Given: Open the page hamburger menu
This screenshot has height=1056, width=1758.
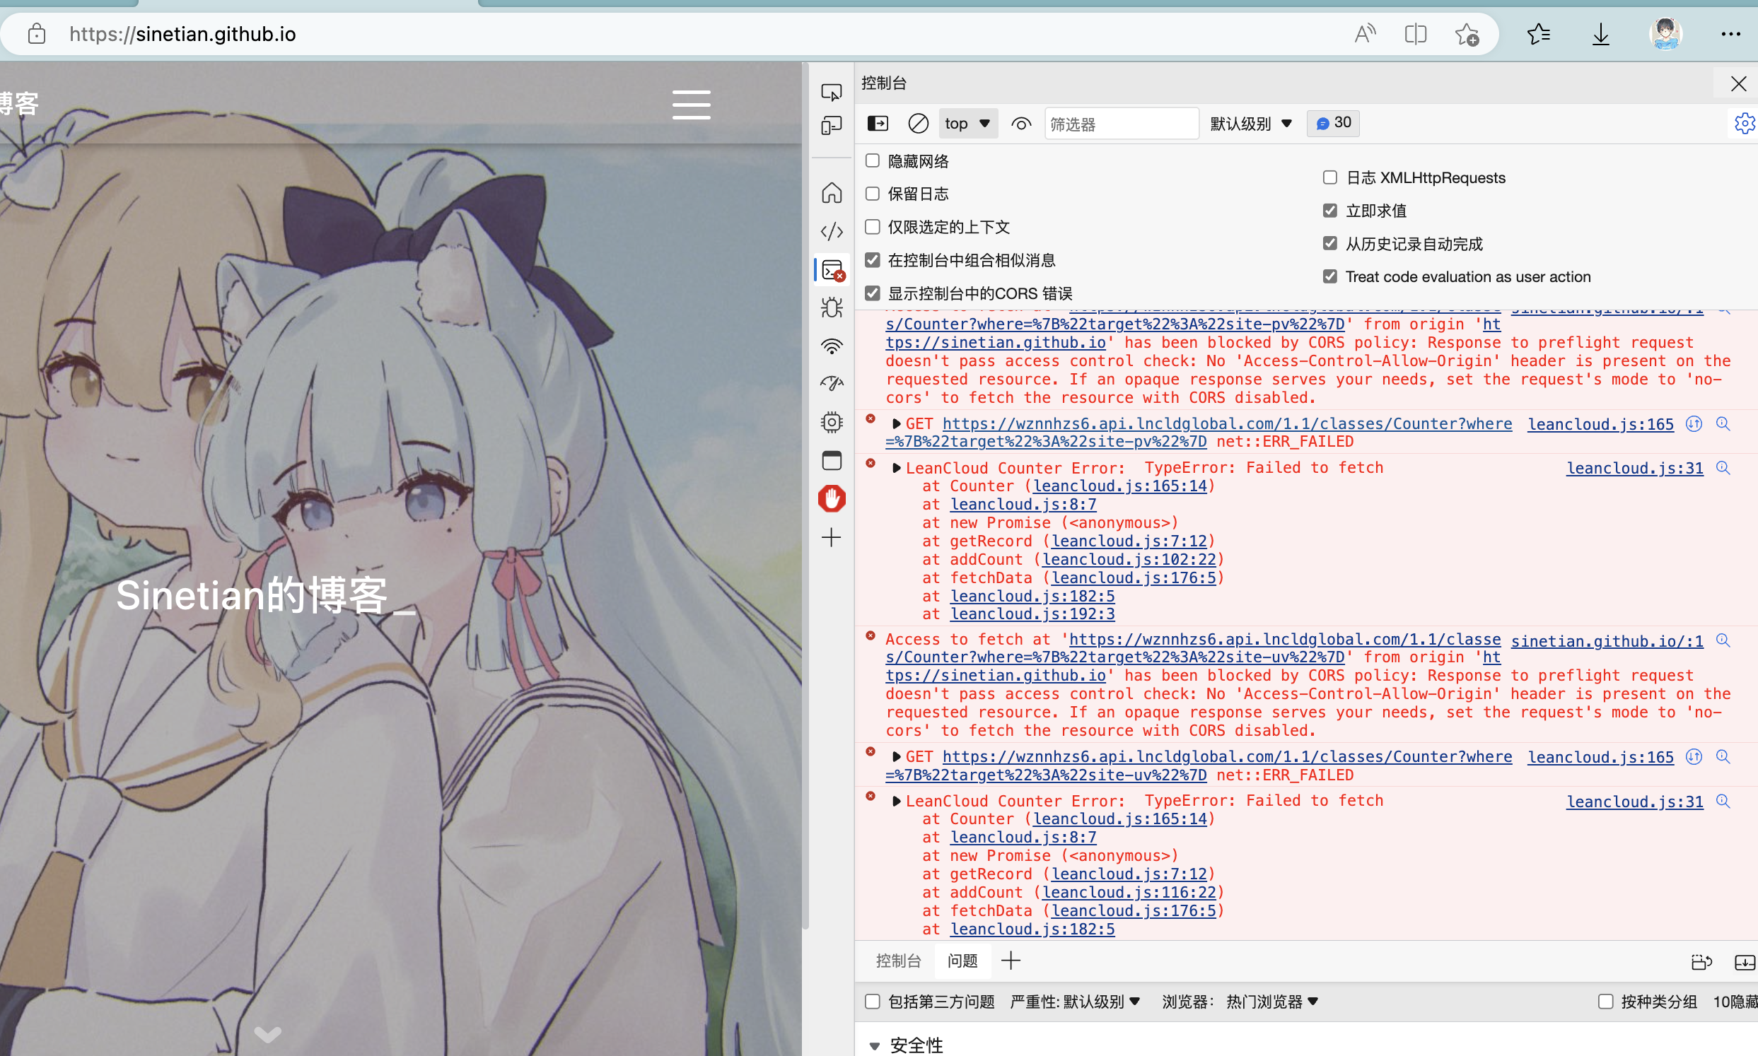Looking at the screenshot, I should tap(691, 105).
